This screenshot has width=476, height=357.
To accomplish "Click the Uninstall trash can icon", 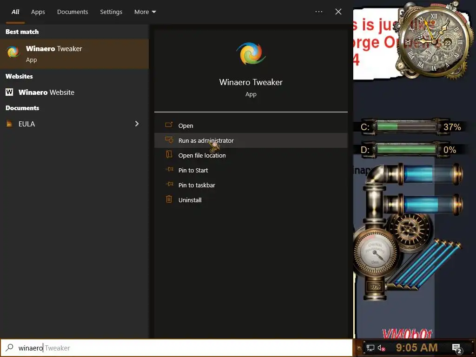I will [169, 199].
